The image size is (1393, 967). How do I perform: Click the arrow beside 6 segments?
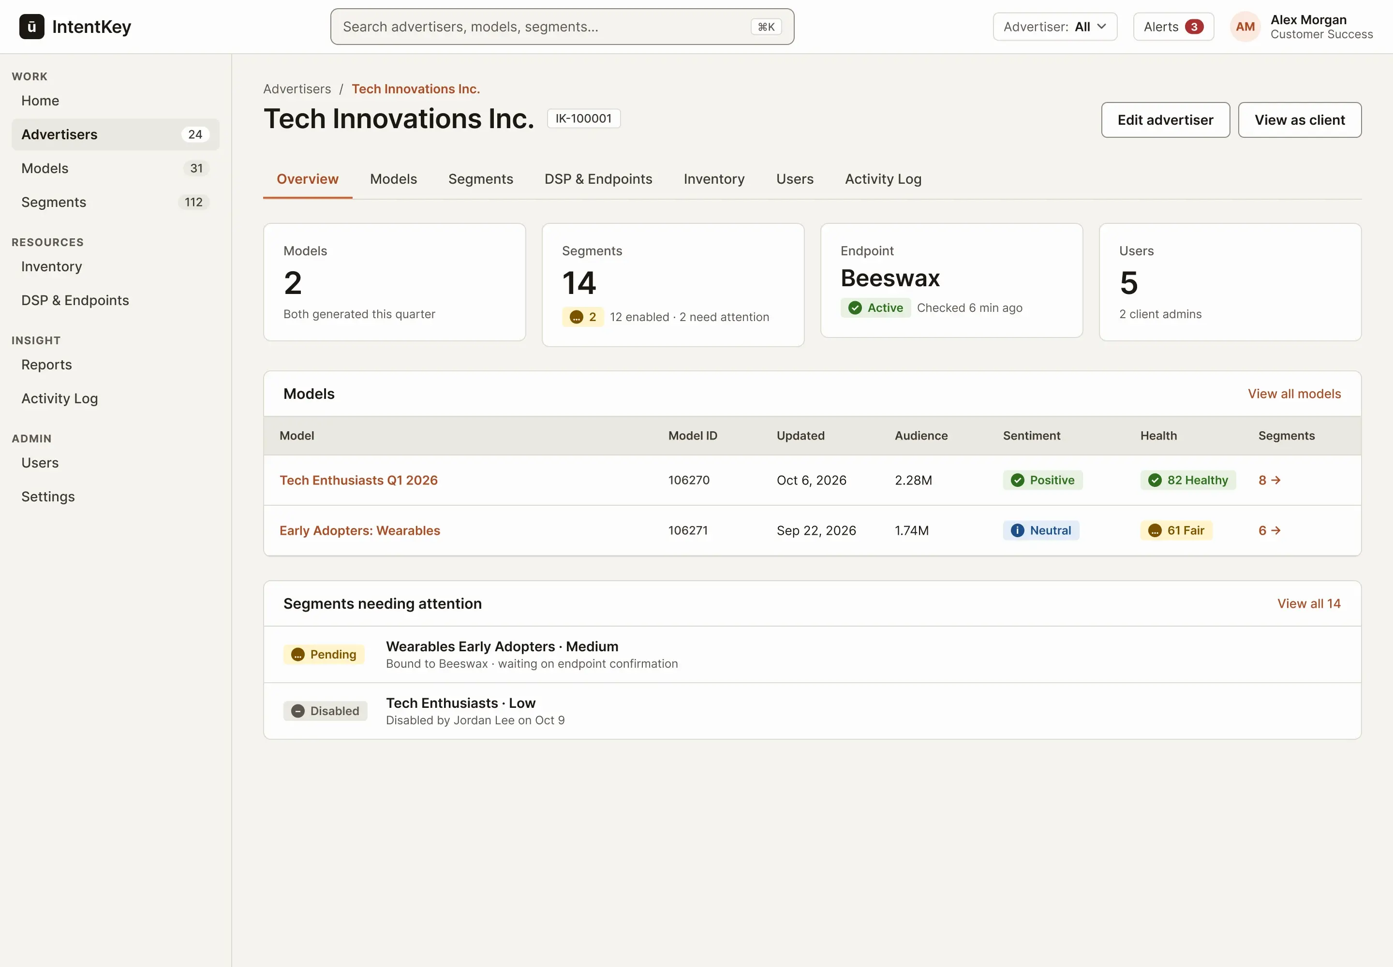pyautogui.click(x=1276, y=530)
